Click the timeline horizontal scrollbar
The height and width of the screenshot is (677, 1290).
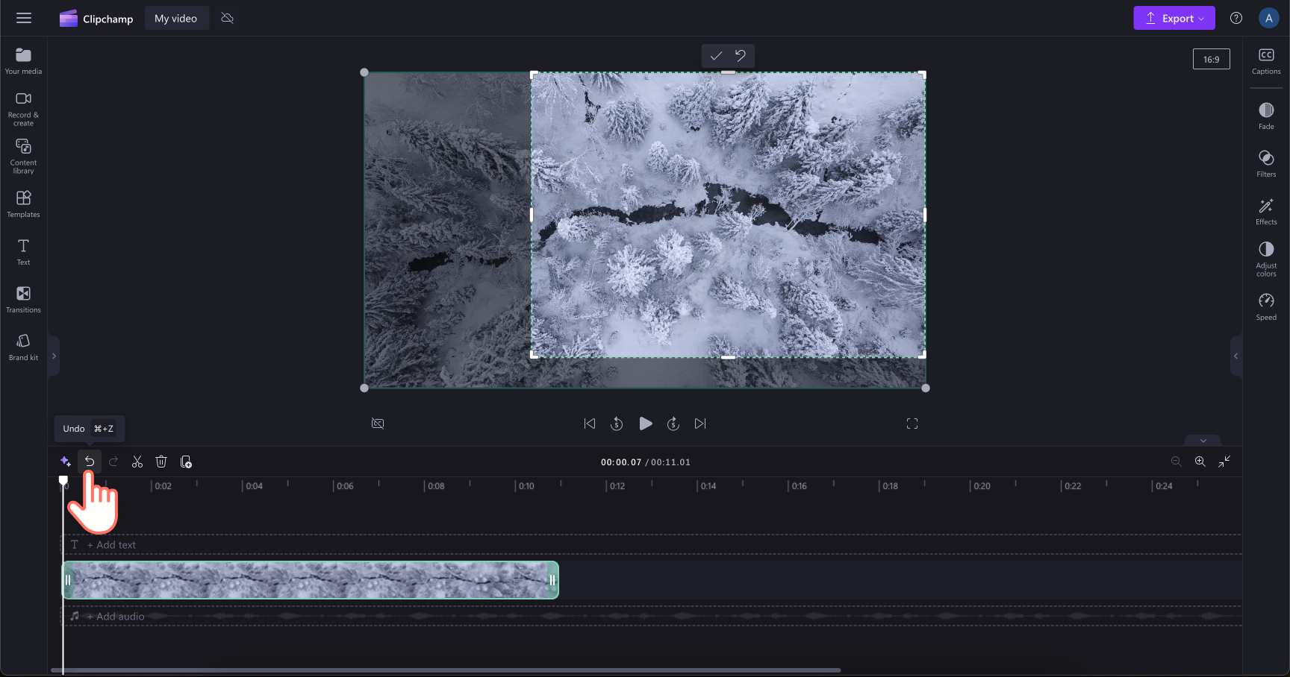[x=446, y=670]
